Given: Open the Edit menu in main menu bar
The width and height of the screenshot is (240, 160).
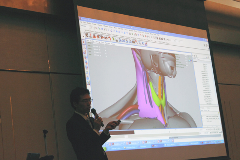Looking at the screenshot, I should [85, 22].
